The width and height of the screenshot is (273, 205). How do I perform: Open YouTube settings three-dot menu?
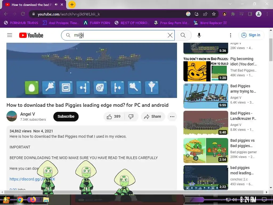231,35
